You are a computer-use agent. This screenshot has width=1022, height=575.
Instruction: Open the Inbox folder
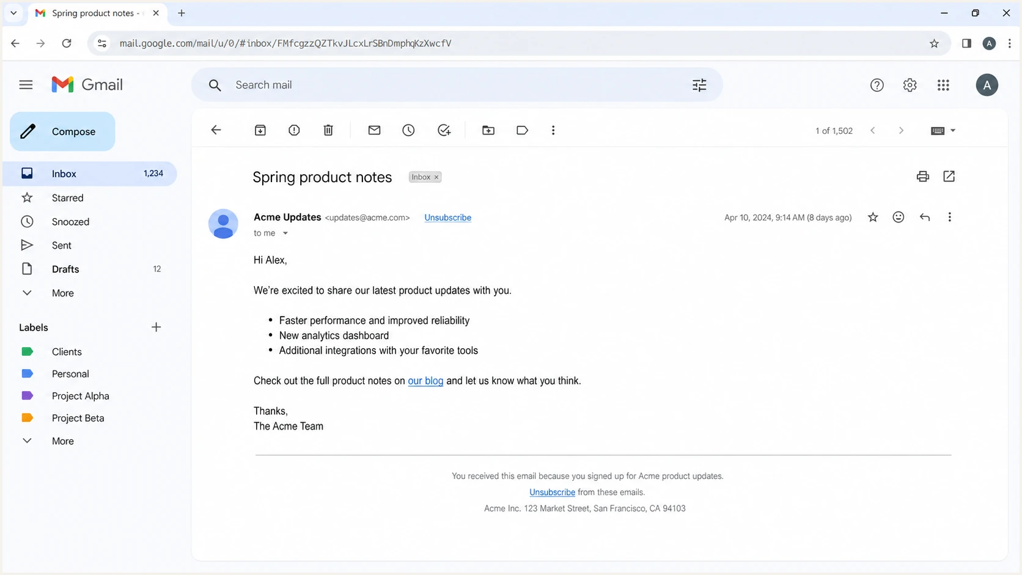(90, 174)
